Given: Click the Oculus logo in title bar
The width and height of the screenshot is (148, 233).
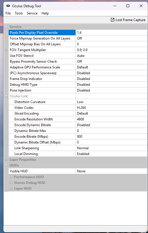Looking at the screenshot, I should [8, 6].
